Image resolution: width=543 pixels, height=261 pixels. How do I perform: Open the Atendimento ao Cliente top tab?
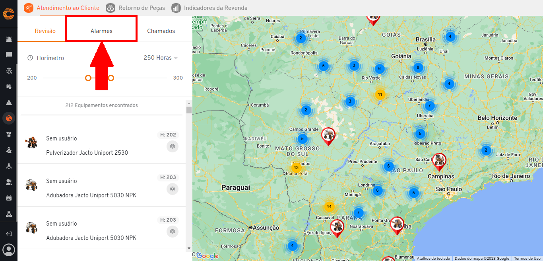click(x=61, y=8)
